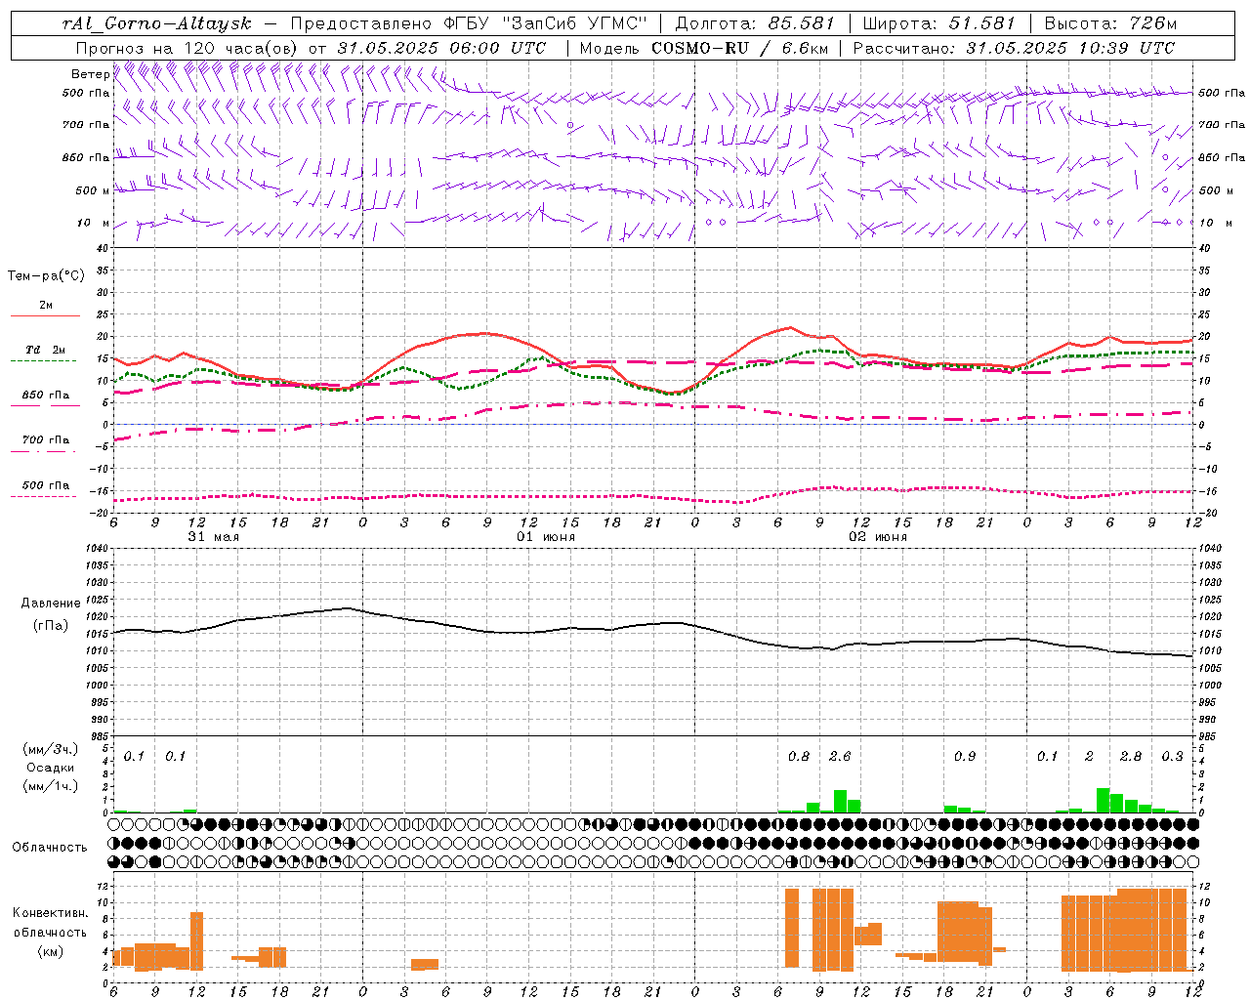
Task: Click the "31 мая" date label
Action: 213,537
